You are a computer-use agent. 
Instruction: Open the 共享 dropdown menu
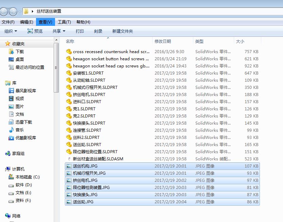click(x=59, y=31)
